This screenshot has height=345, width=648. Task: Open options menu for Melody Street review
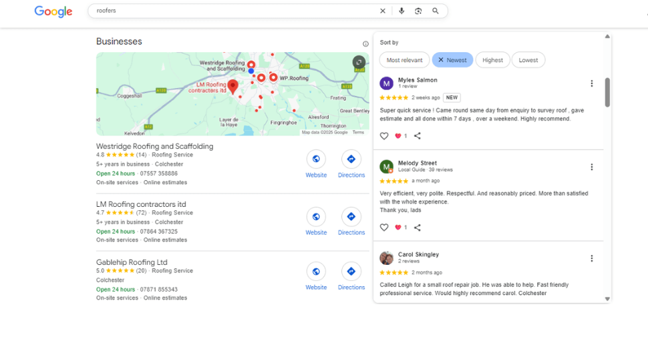click(x=591, y=167)
